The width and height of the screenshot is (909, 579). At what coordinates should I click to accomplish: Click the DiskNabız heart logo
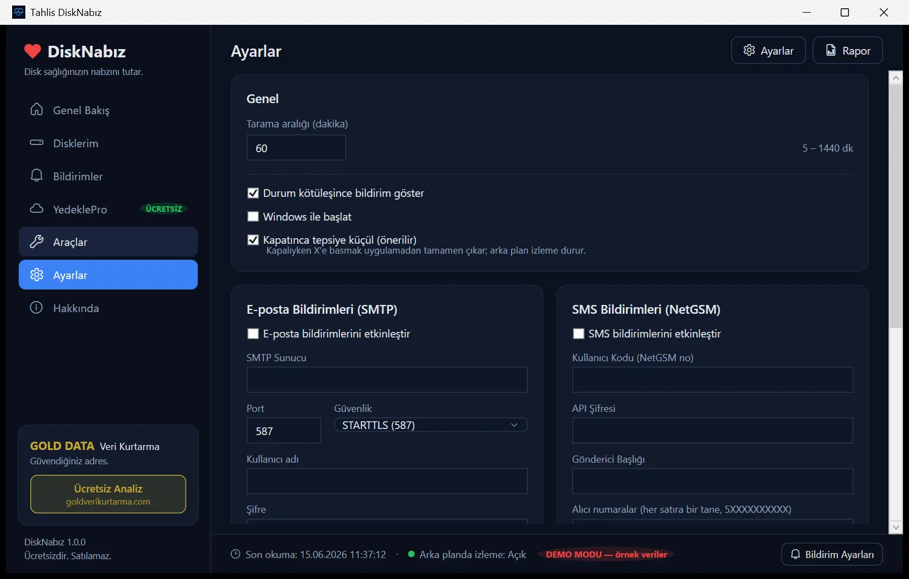tap(33, 51)
